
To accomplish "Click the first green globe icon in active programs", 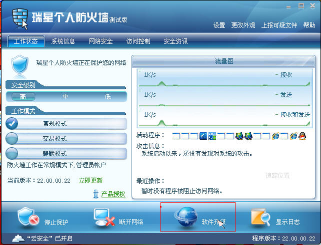I will point(239,136).
